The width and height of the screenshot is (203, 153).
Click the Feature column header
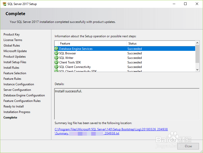[92, 44]
